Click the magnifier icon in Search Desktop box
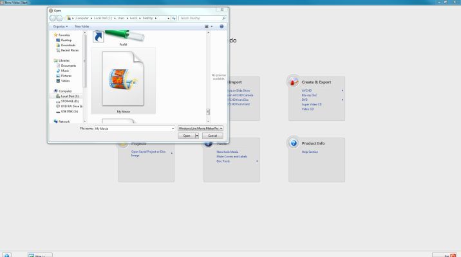The image size is (461, 257). [223, 18]
